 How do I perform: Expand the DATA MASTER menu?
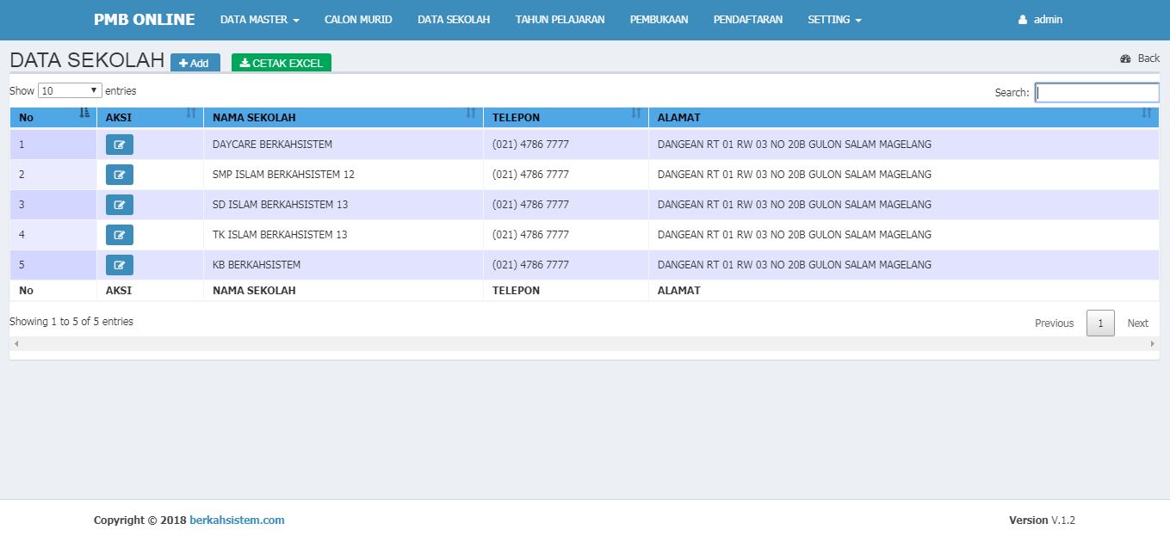pos(259,20)
